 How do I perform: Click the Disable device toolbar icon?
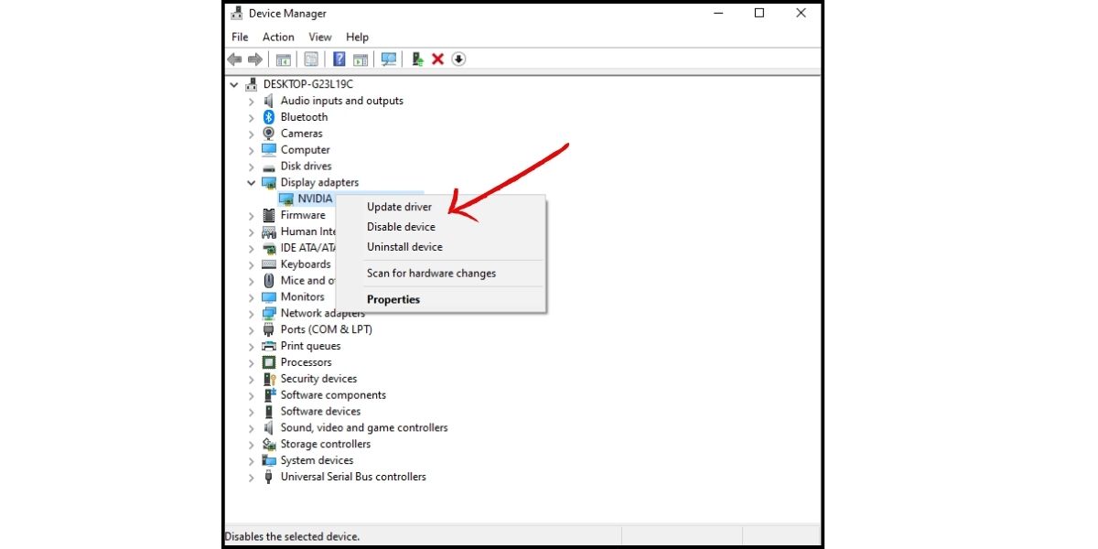point(459,59)
